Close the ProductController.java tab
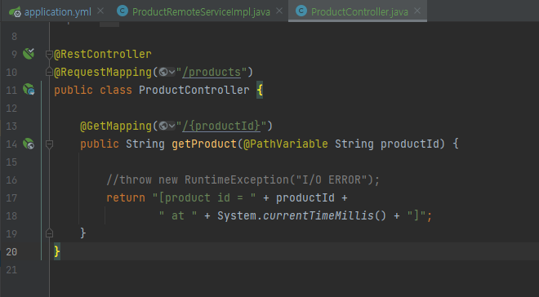Screen dimensions: 539x297 point(417,11)
